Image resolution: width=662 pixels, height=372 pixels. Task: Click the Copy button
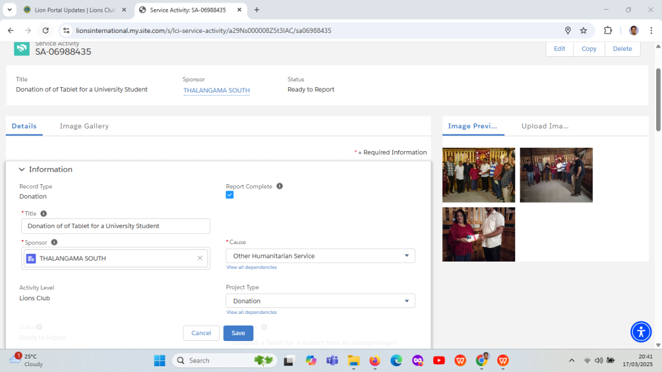[x=589, y=48]
